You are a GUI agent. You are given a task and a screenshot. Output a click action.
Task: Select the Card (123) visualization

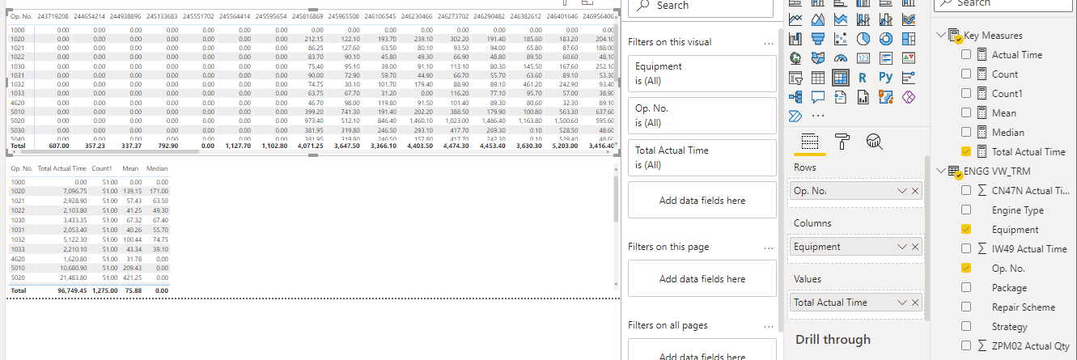click(x=863, y=57)
